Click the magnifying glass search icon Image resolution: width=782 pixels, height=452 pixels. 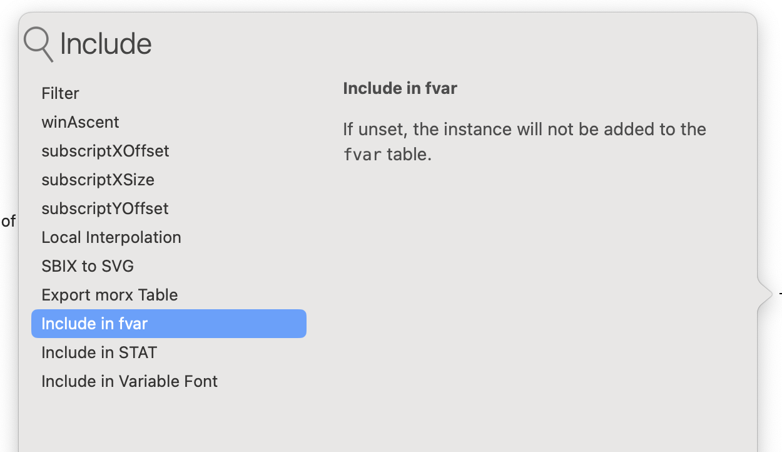tap(38, 44)
